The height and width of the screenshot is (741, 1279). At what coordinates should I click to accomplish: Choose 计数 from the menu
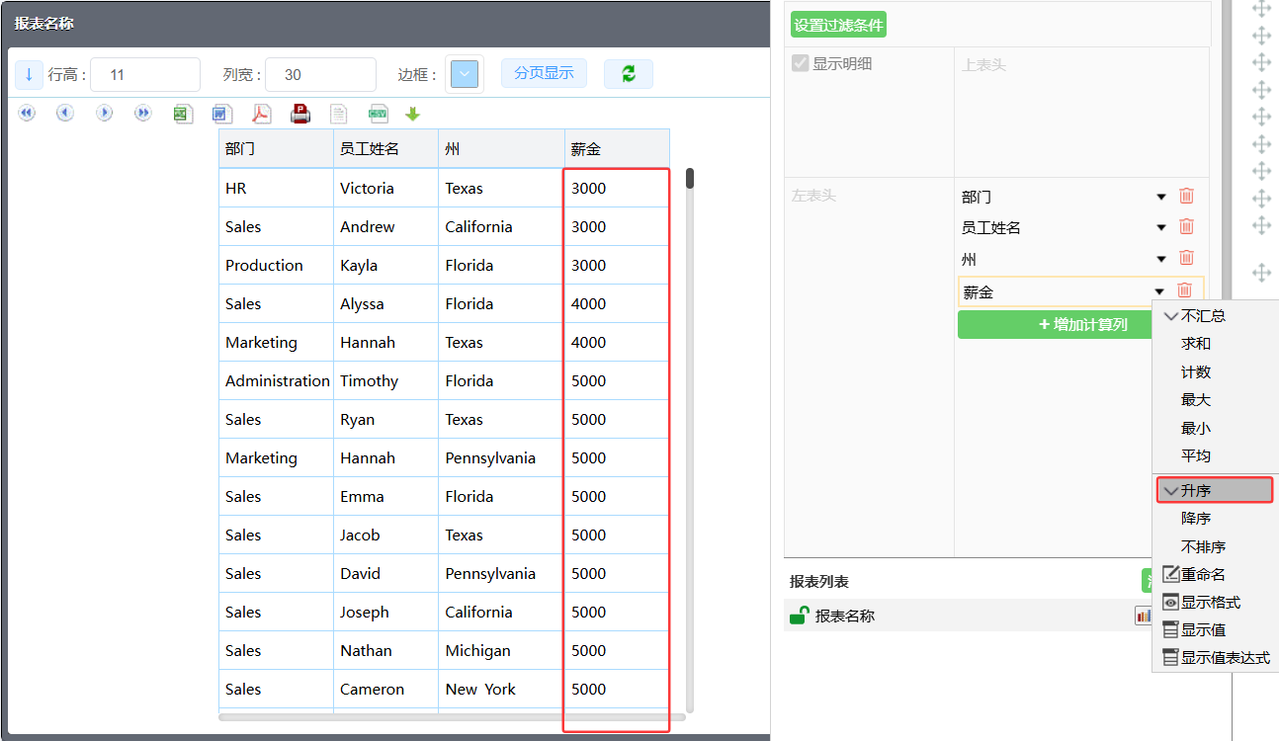click(1215, 372)
